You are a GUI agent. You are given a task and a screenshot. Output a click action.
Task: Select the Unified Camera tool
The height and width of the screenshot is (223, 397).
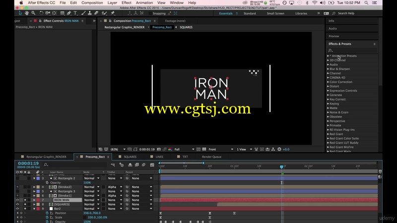pyautogui.click(x=48, y=13)
